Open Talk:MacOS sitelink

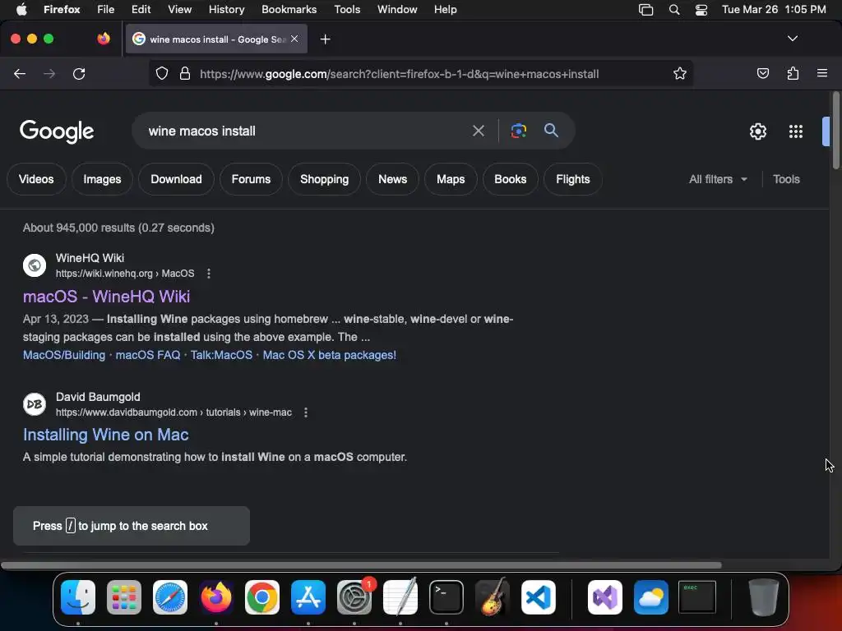221,355
